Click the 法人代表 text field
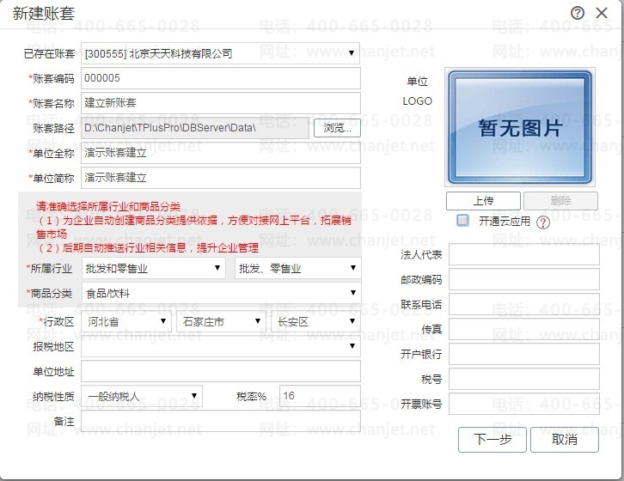 [x=524, y=254]
